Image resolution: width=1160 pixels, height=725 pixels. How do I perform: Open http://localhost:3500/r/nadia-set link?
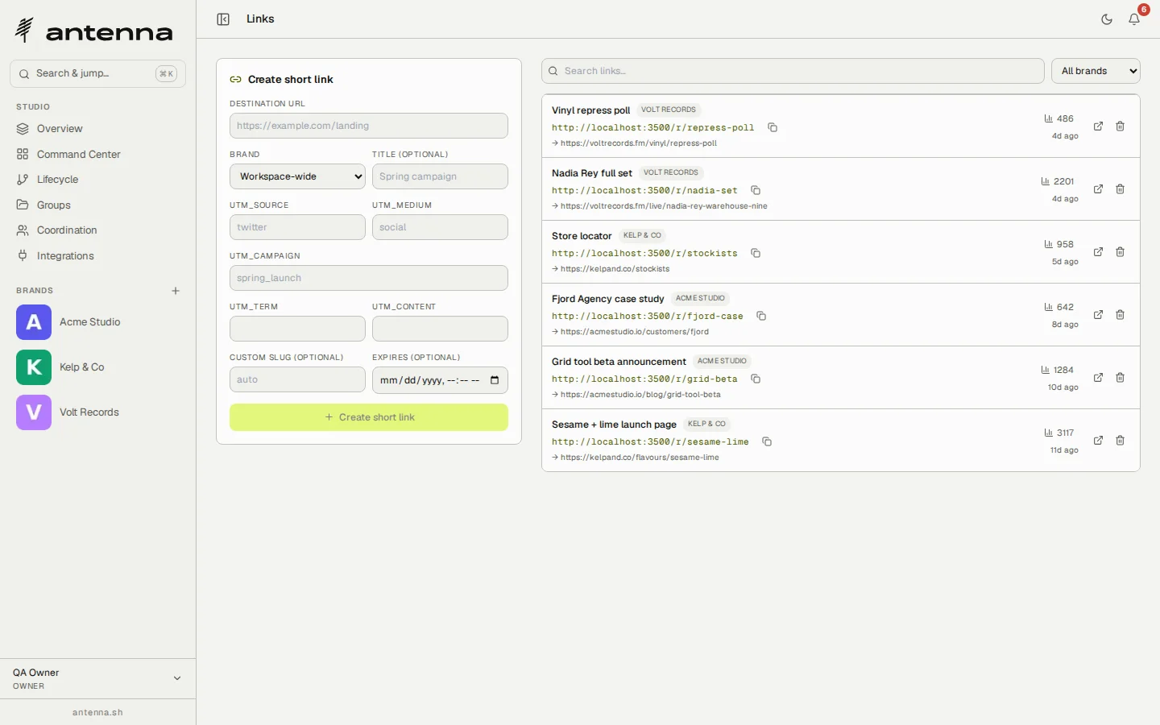click(x=644, y=191)
